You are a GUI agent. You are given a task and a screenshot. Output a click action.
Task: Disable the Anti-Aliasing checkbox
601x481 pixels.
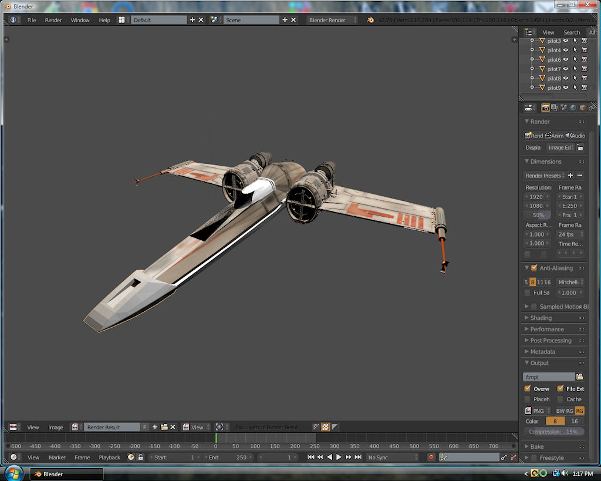[534, 268]
